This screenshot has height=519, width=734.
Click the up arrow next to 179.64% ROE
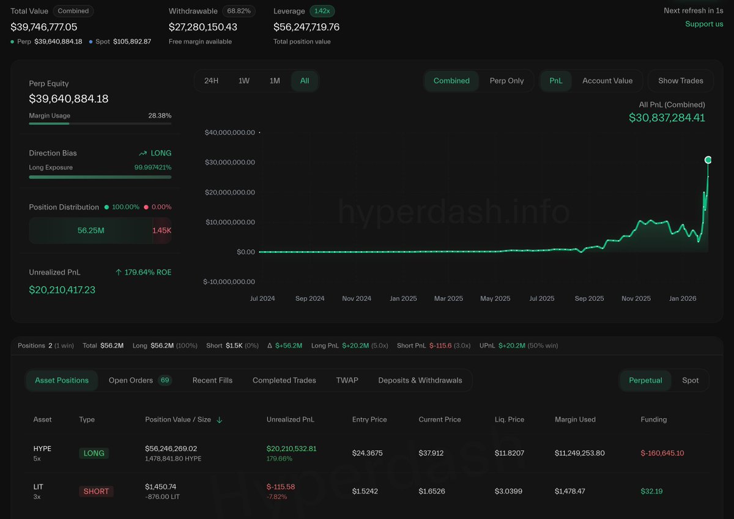119,273
